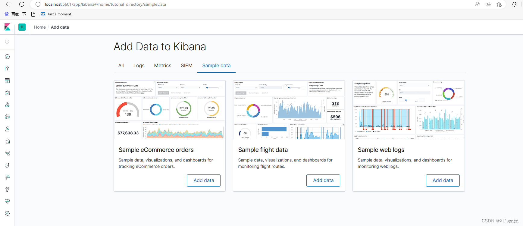Click the Kibana logo
The height and width of the screenshot is (226, 523).
tap(7, 27)
